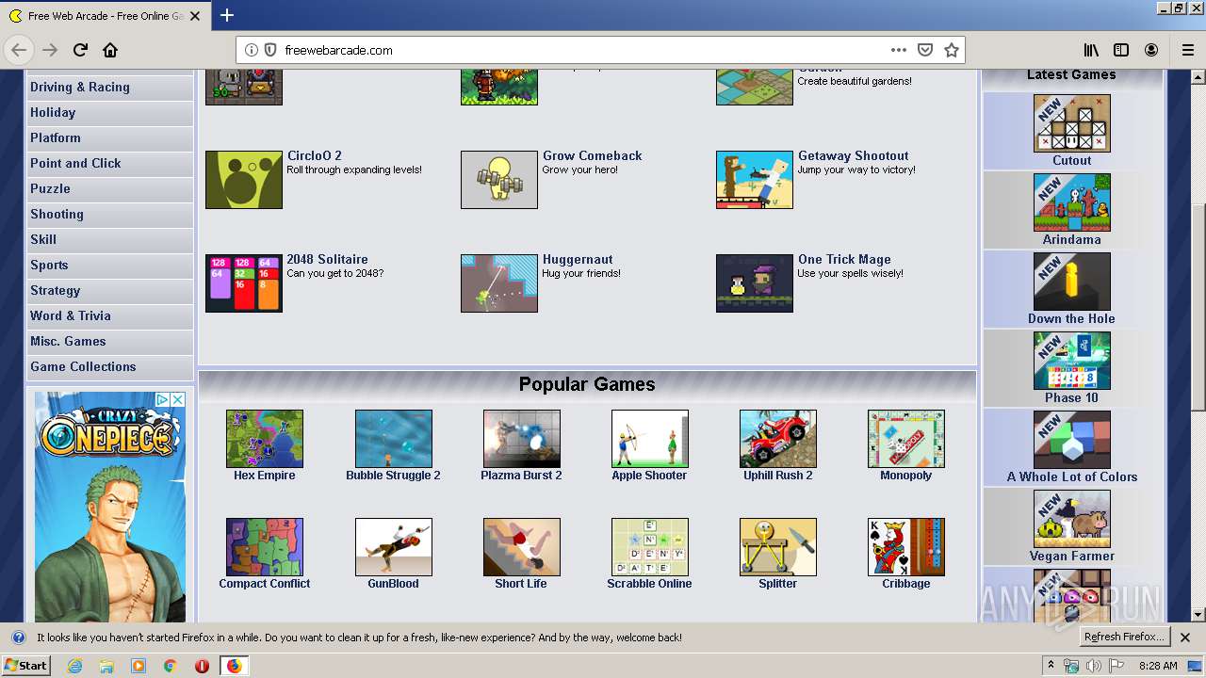Open the Shooting category
The image size is (1206, 678).
tap(109, 215)
